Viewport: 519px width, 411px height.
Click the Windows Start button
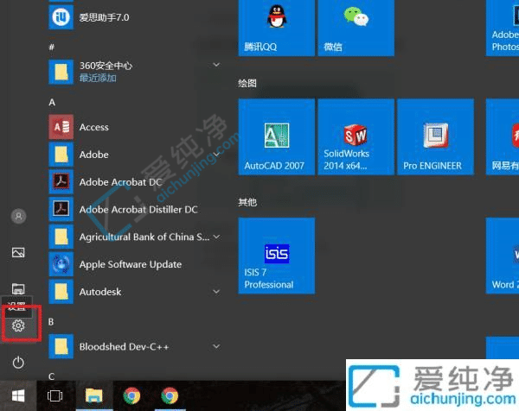click(x=18, y=395)
